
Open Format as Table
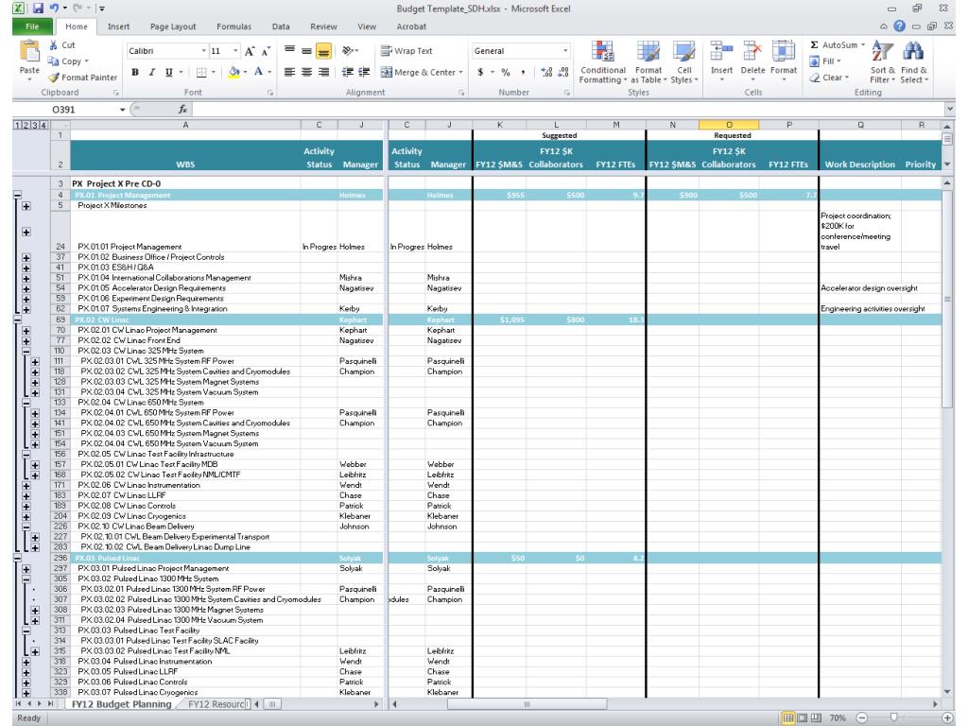click(x=648, y=61)
